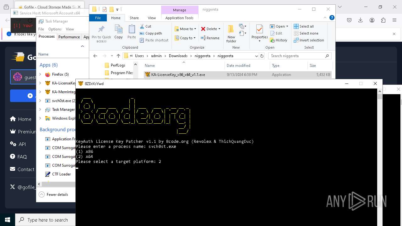Click Copy path in ribbon
This screenshot has width=402, height=226.
click(151, 33)
